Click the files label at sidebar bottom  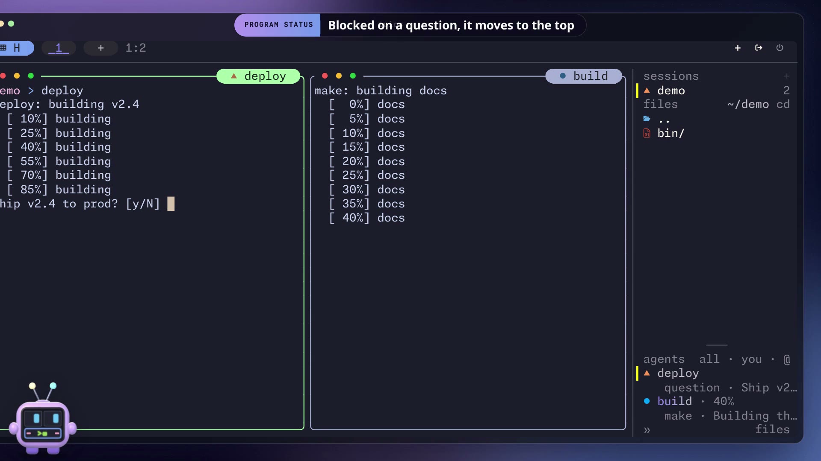pyautogui.click(x=772, y=429)
